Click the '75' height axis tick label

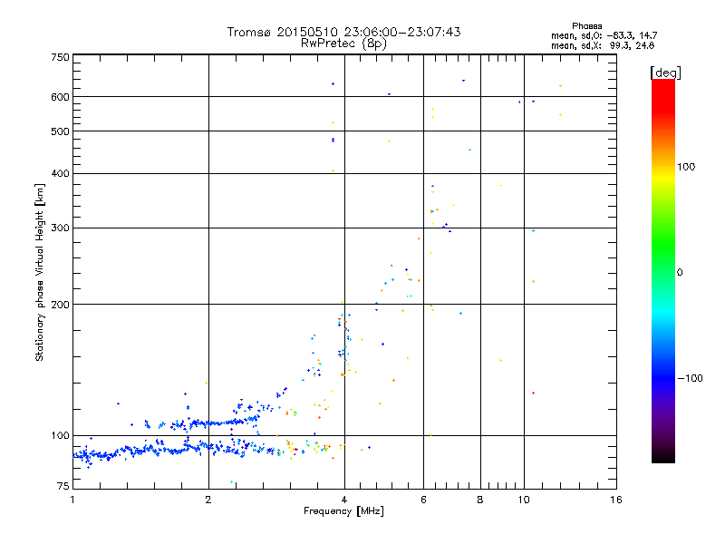[63, 486]
